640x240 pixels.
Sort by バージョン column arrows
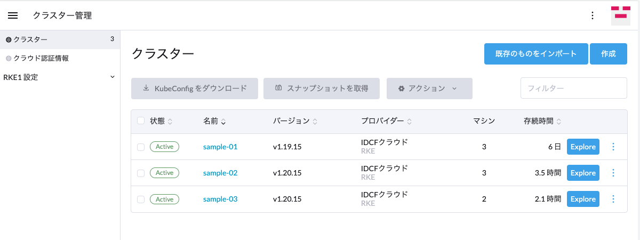(315, 122)
